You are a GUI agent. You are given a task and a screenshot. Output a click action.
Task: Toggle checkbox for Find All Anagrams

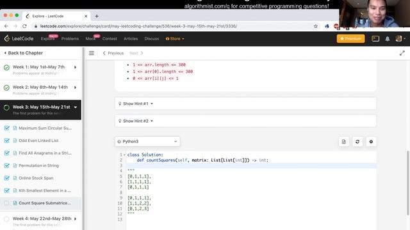[7, 153]
